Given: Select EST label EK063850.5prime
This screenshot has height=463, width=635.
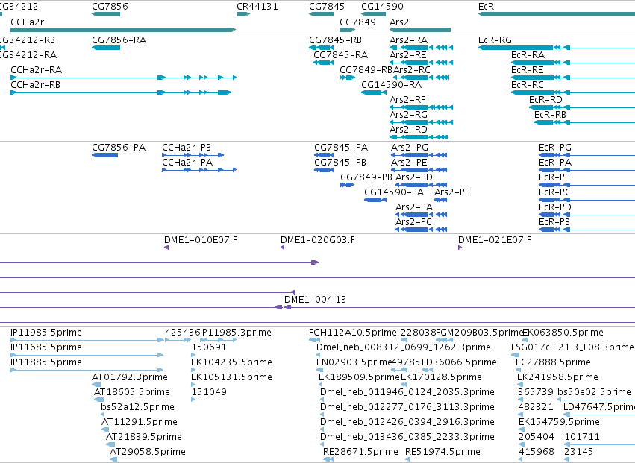Looking at the screenshot, I should (x=563, y=333).
